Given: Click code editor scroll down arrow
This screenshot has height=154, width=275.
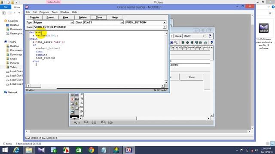Looking at the screenshot, I should tap(166, 83).
